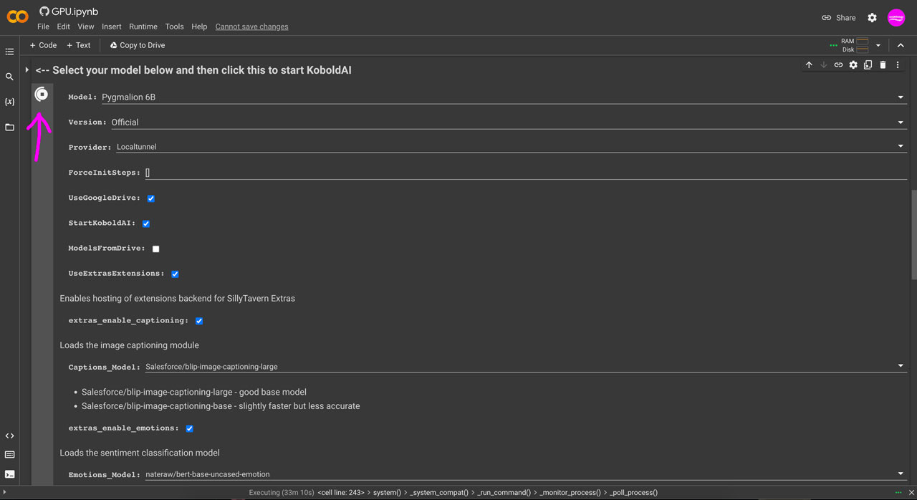This screenshot has width=917, height=500.
Task: Toggle the UseExtrasExtensions checkbox
Action: click(x=175, y=274)
